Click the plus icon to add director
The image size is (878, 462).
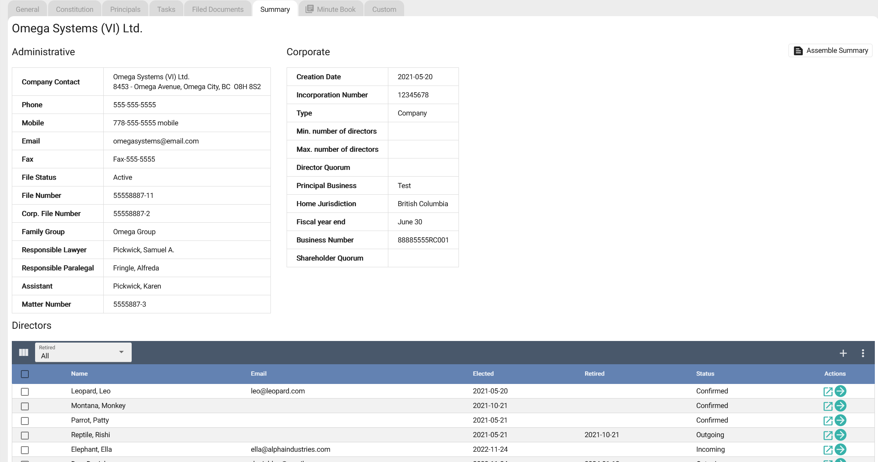[x=843, y=353]
